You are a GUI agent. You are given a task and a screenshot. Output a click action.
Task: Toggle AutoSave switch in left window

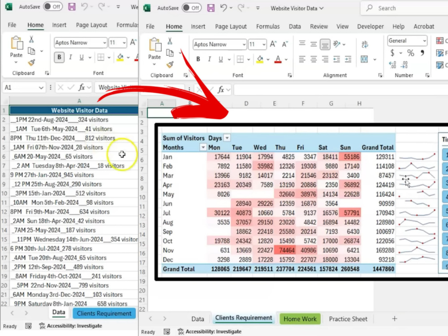click(53, 7)
